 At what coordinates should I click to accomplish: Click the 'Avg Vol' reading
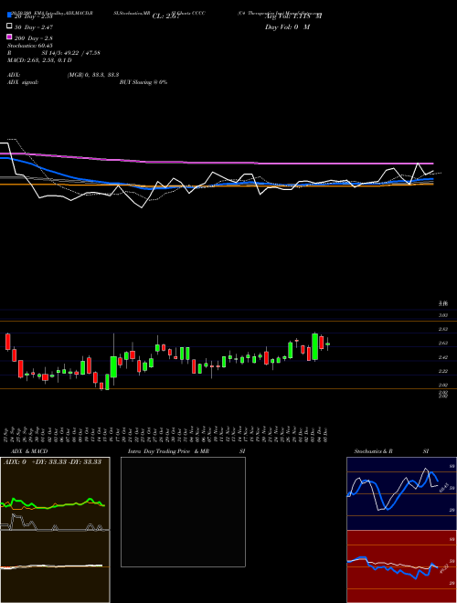tap(293, 16)
